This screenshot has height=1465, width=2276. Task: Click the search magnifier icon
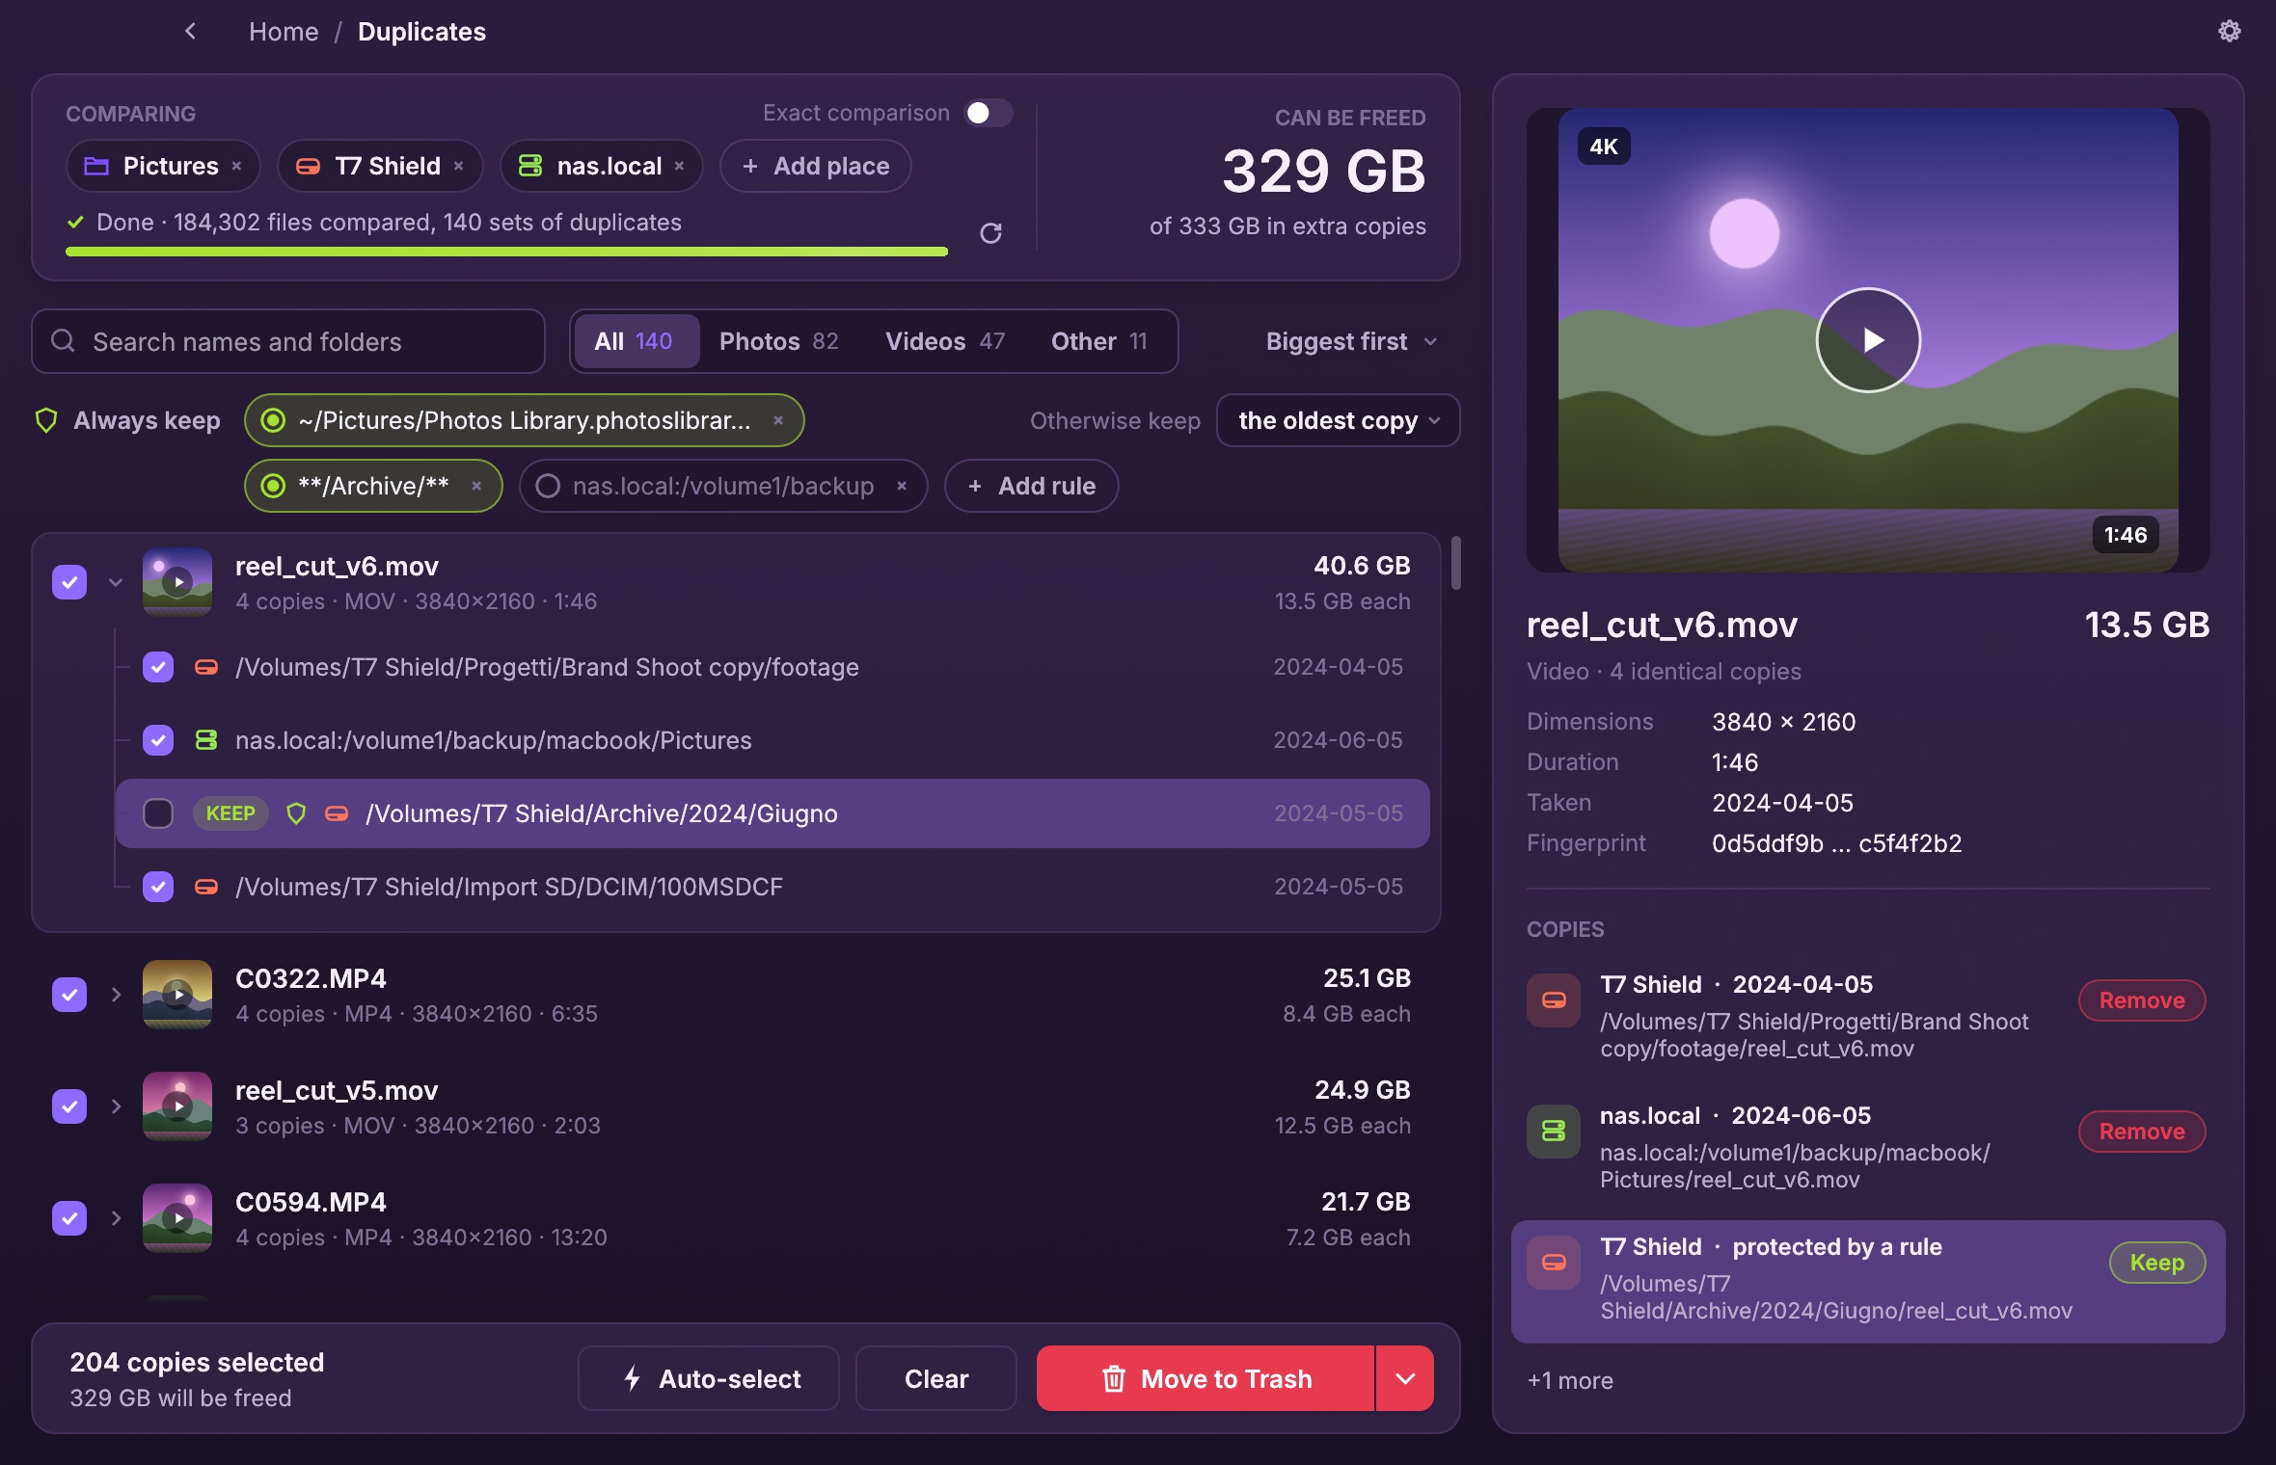coord(63,341)
